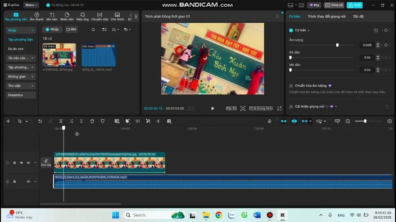Viewport: 396px width, 222px height.
Task: Toggle the Cơ bản checkbox
Action: coord(291,30)
